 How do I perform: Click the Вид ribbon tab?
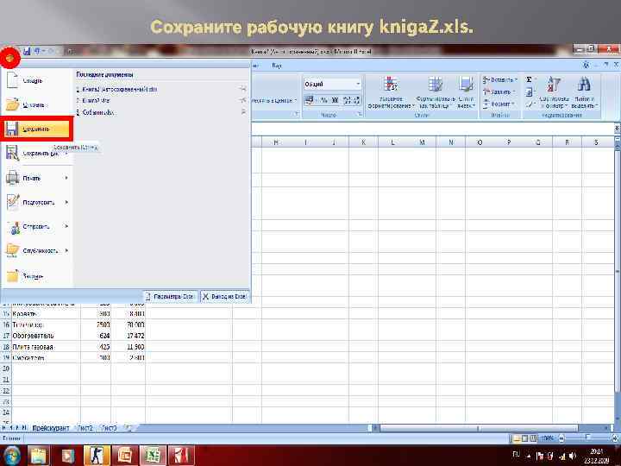coord(277,66)
